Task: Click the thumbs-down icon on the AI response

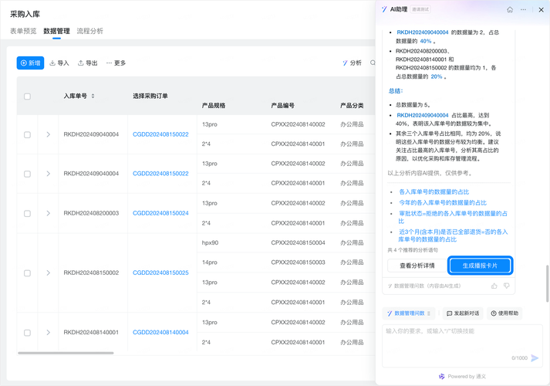Action: coord(507,286)
